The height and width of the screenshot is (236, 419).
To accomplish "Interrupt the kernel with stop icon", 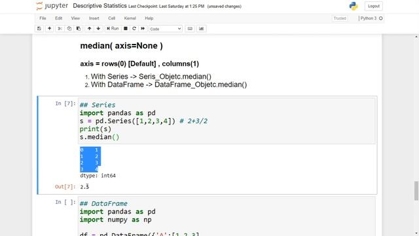I will (125, 29).
